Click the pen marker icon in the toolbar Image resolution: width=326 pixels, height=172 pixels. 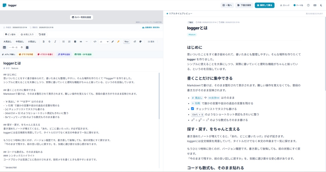tap(113, 42)
